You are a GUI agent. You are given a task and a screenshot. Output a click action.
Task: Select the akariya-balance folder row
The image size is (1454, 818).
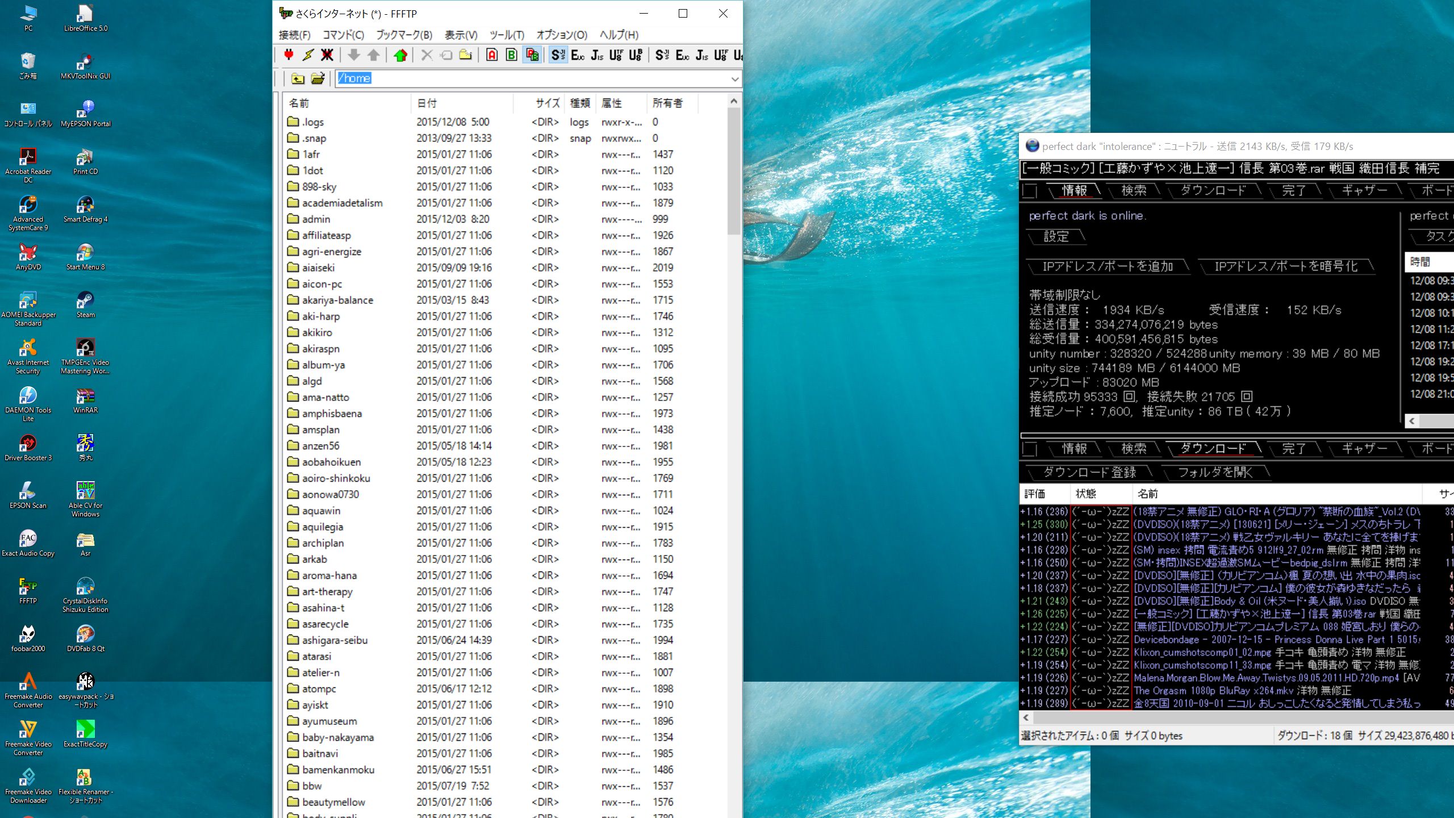tap(504, 300)
